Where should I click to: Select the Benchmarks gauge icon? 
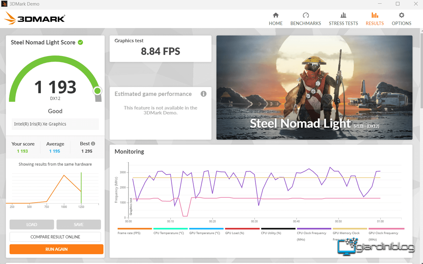click(306, 15)
